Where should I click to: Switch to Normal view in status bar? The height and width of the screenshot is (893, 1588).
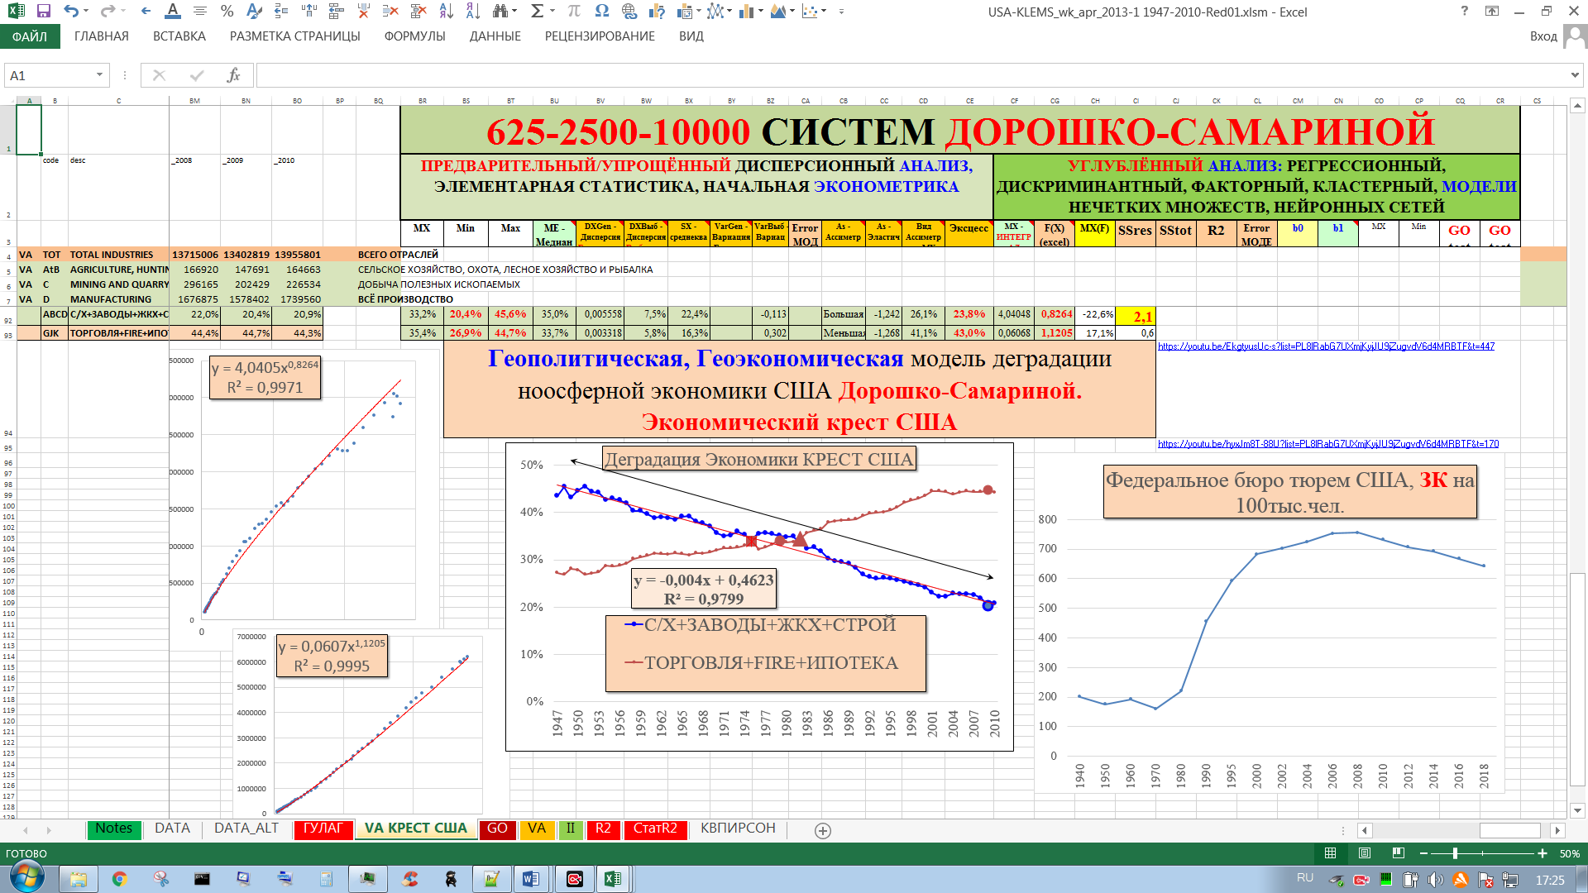click(1330, 853)
